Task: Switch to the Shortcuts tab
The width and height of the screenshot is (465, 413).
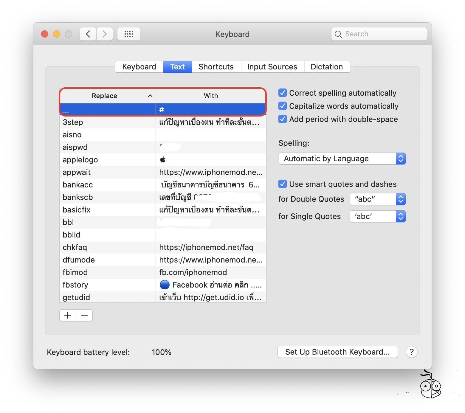Action: (x=216, y=66)
